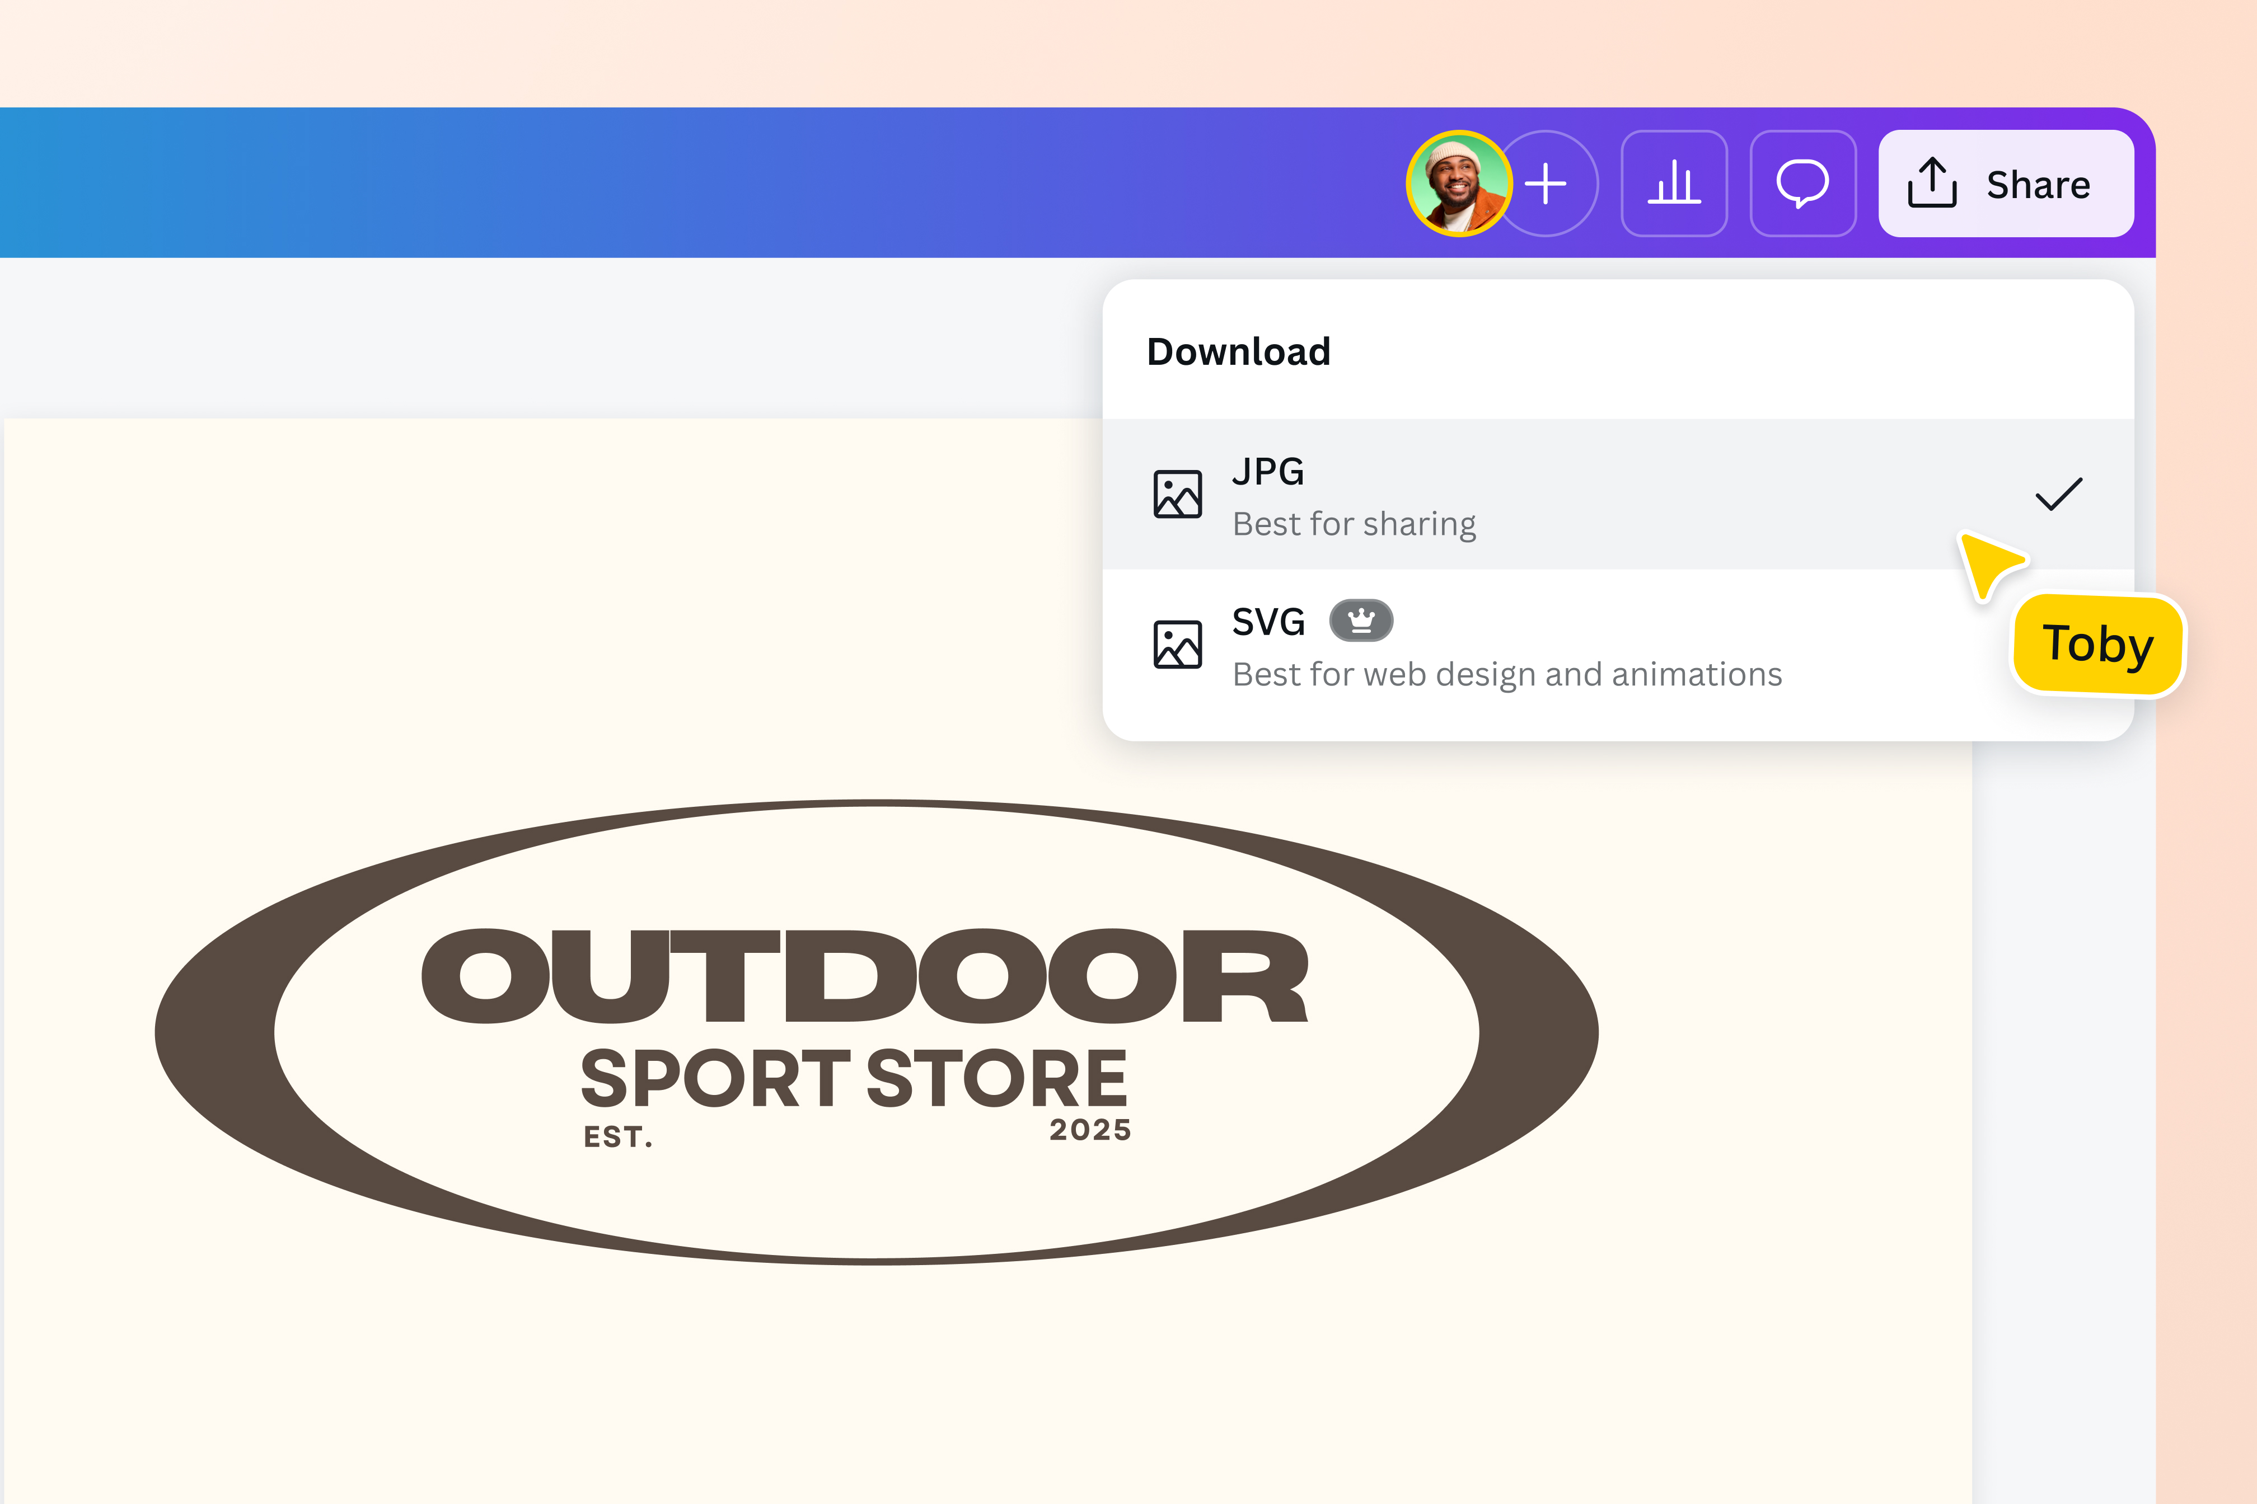
Task: Select the JPG format option
Action: (x=1618, y=494)
